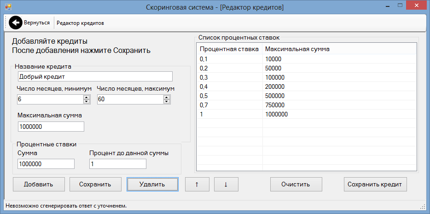
Task: Decrease minimum months with down spinner
Action: 87,101
